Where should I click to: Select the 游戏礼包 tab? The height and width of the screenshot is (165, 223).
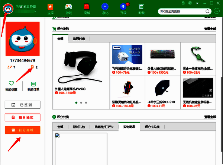coord(79,127)
